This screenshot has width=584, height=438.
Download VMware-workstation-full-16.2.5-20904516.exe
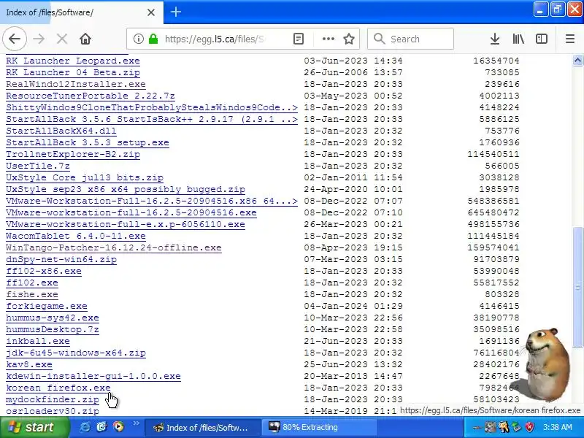click(x=131, y=212)
